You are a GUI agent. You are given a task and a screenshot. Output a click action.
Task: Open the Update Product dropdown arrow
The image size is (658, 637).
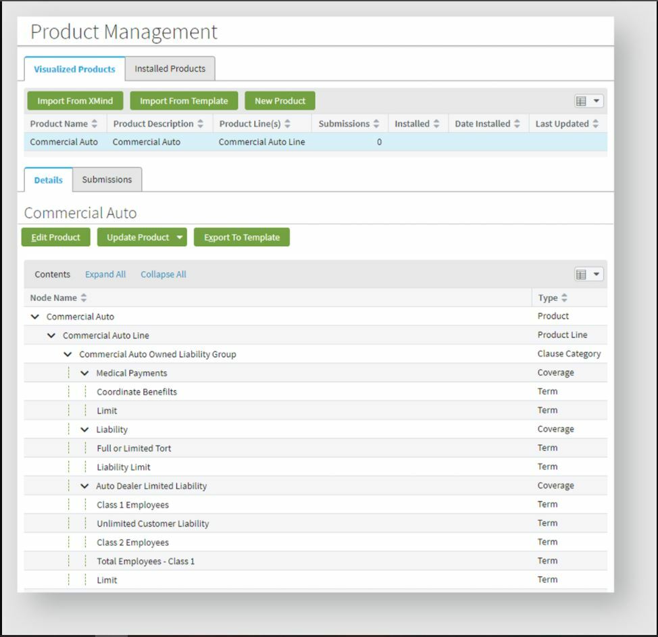coord(179,237)
